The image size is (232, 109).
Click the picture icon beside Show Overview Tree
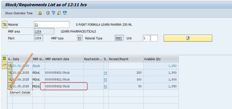[40, 13]
